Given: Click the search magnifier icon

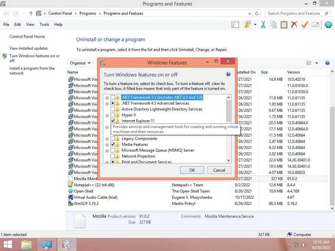Looking at the screenshot, I should point(326,13).
